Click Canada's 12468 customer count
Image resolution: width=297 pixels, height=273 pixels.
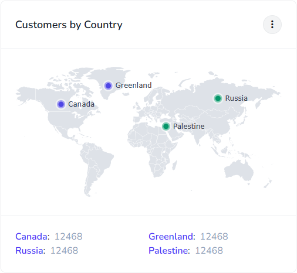[68, 237]
